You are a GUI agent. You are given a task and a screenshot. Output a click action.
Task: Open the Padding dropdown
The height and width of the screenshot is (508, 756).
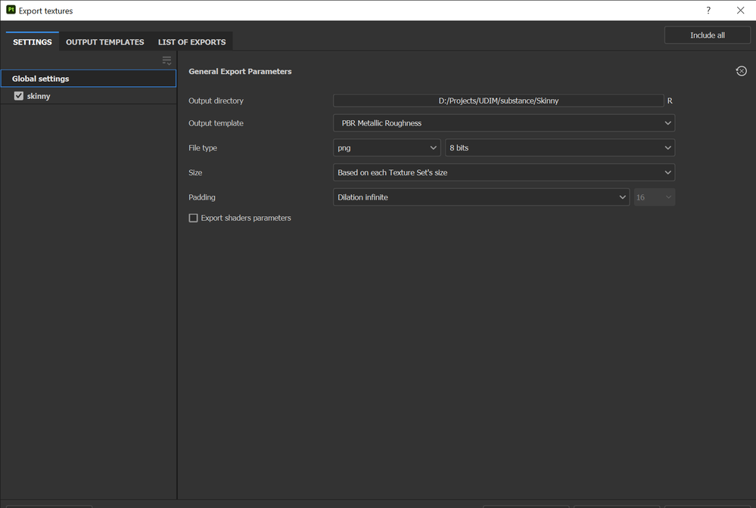[x=481, y=197]
